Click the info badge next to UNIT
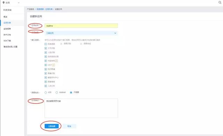The width and height of the screenshot is (223, 136). (53, 65)
